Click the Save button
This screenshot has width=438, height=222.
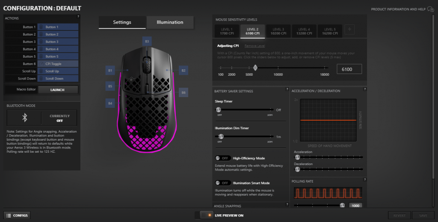click(423, 216)
